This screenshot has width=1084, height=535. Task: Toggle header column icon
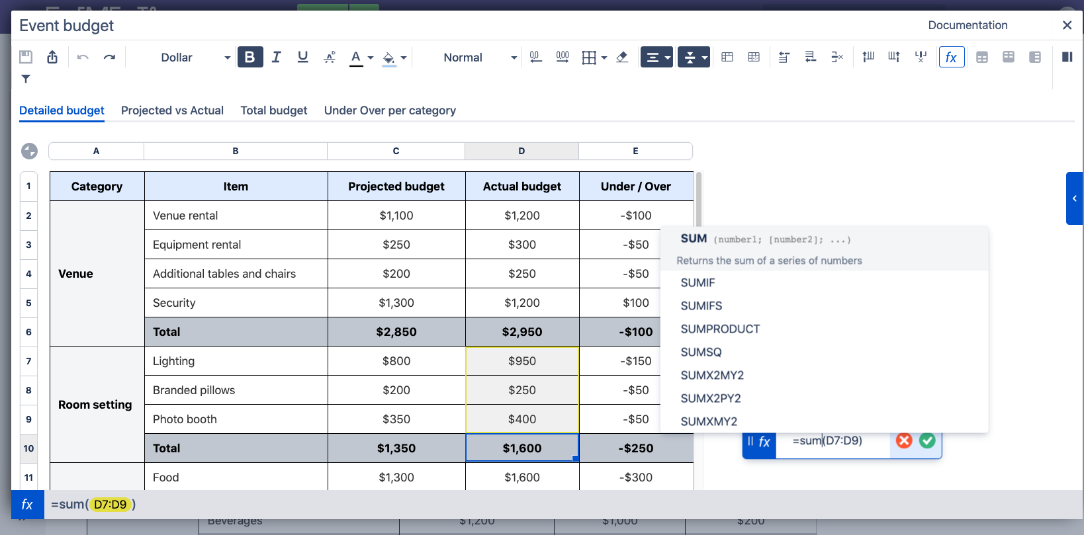click(x=1035, y=57)
